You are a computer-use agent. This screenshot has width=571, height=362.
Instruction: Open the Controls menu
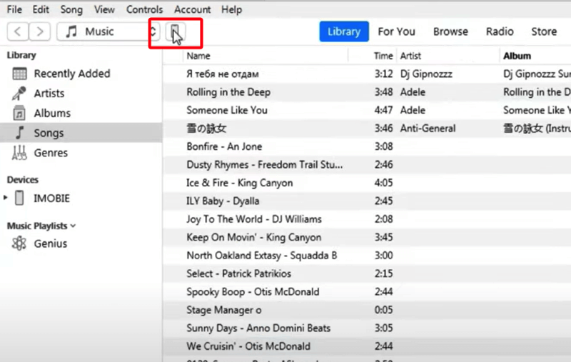click(x=144, y=10)
